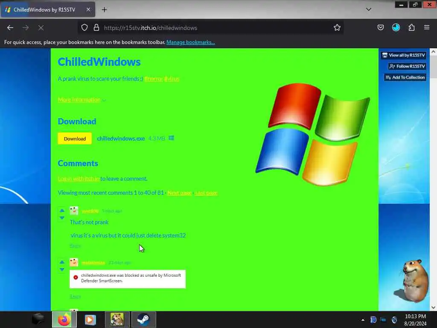The image size is (437, 328).
Task: Upvote the SmartScreen blocked screenshot comment
Action: 62,262
